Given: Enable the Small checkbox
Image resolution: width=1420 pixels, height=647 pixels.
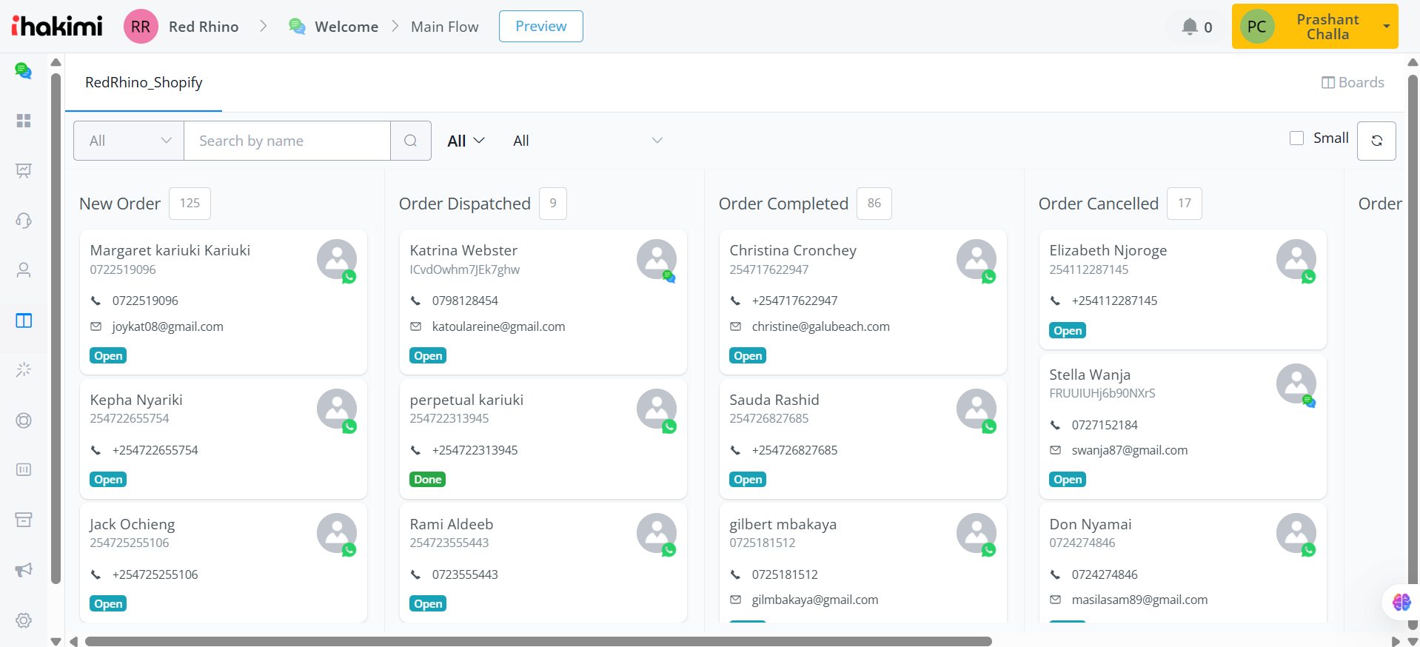Looking at the screenshot, I should (1296, 138).
